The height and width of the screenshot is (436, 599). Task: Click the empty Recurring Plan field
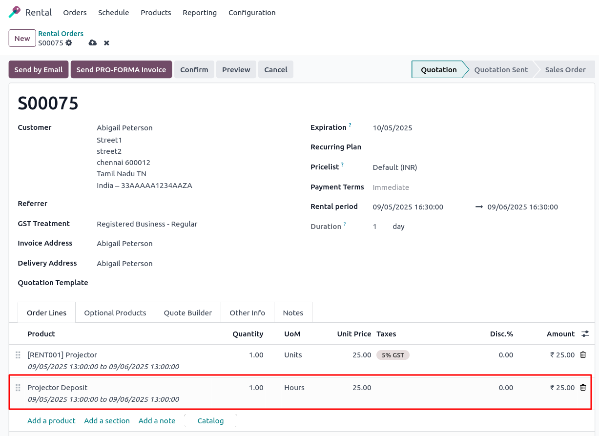pyautogui.click(x=478, y=147)
